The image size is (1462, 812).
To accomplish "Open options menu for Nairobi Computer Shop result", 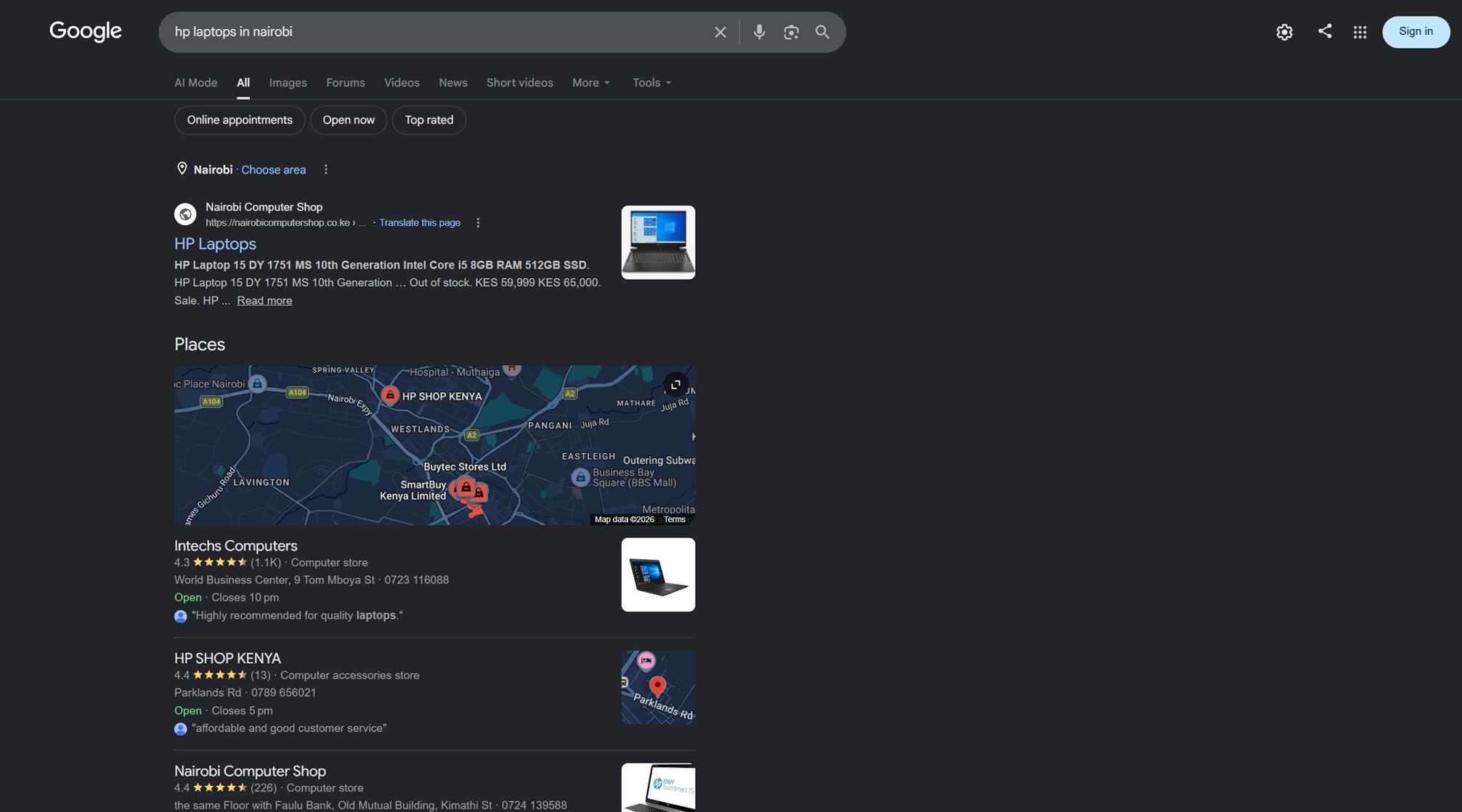I will point(478,223).
